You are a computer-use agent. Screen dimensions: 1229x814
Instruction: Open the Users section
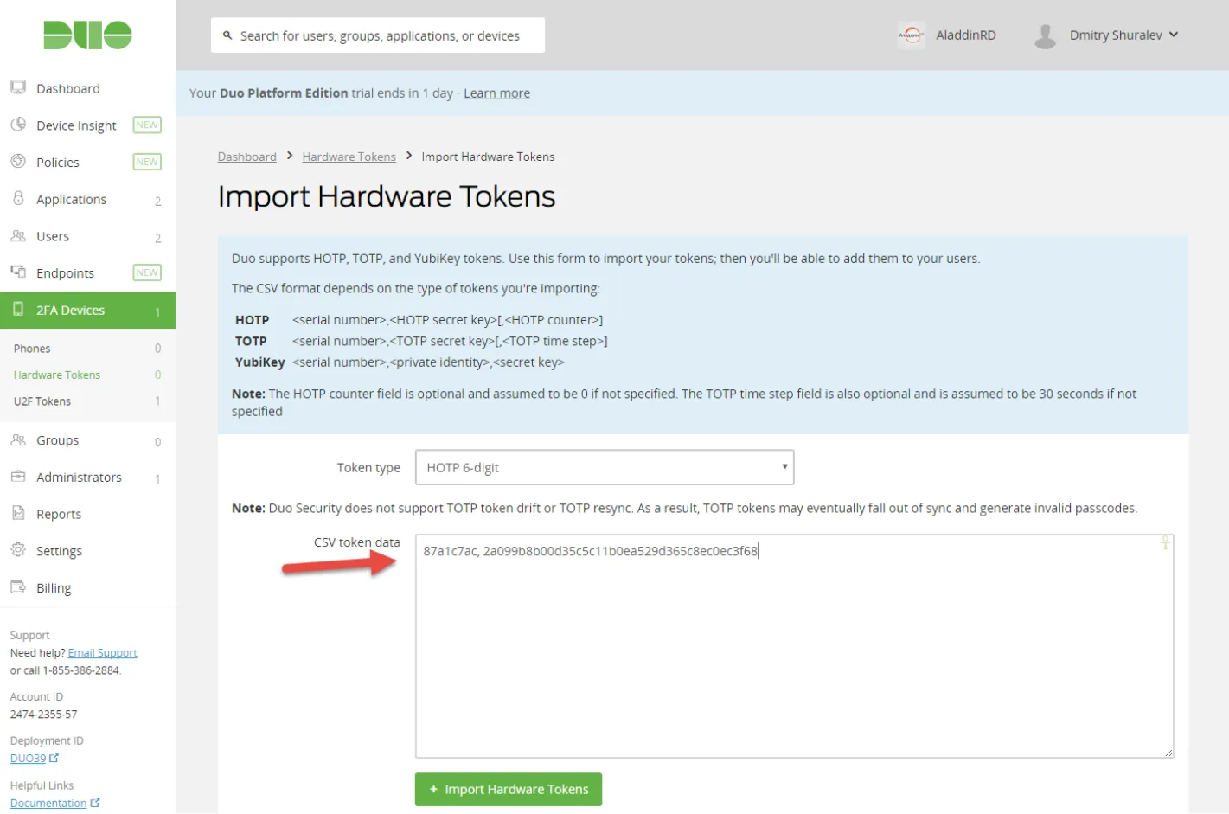tap(53, 236)
